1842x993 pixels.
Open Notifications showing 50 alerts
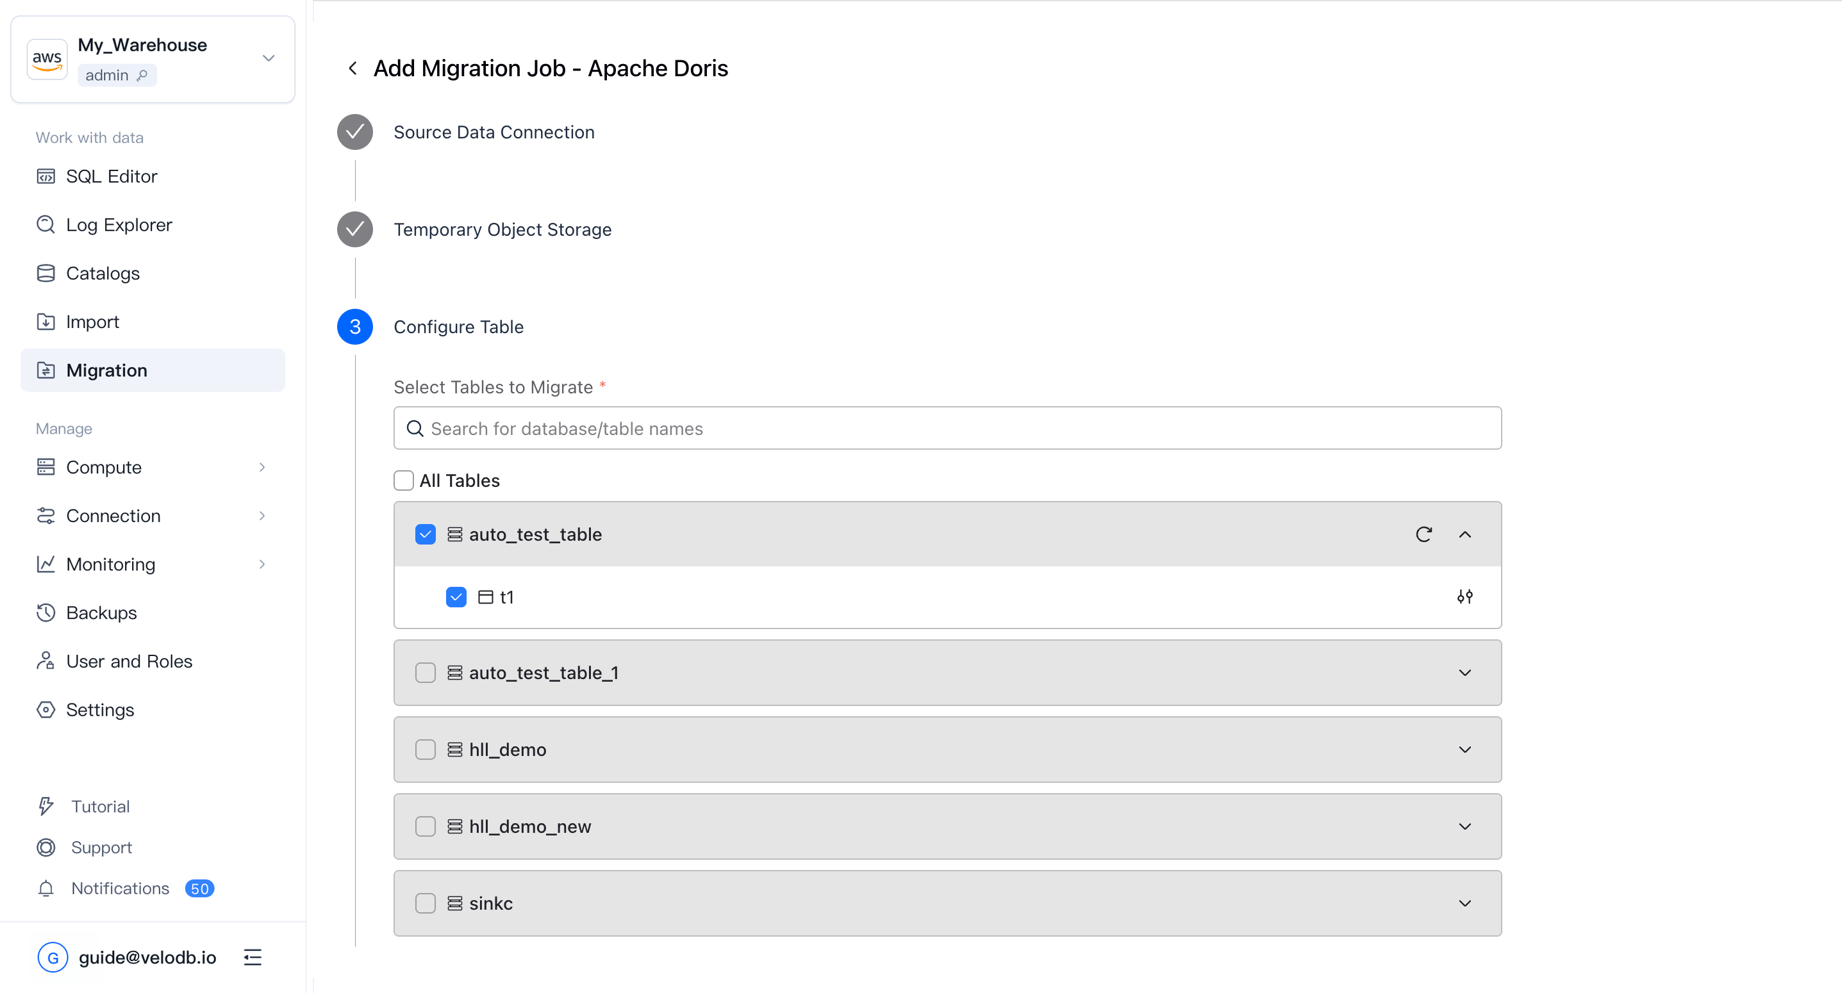coord(120,888)
